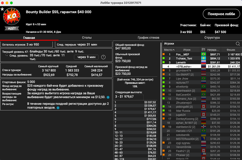Click the через 9 мин button
This screenshot has height=160, width=242.
(86, 57)
